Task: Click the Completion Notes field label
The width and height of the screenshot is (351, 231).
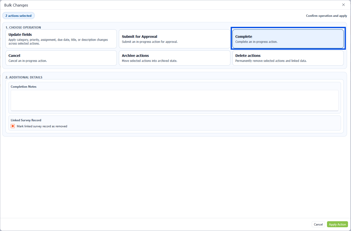Action: pyautogui.click(x=24, y=87)
